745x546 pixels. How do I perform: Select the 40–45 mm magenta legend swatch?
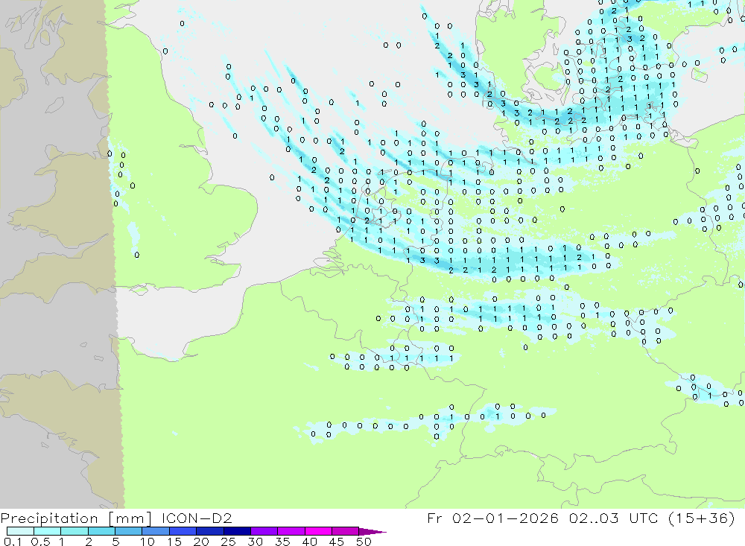(x=318, y=531)
